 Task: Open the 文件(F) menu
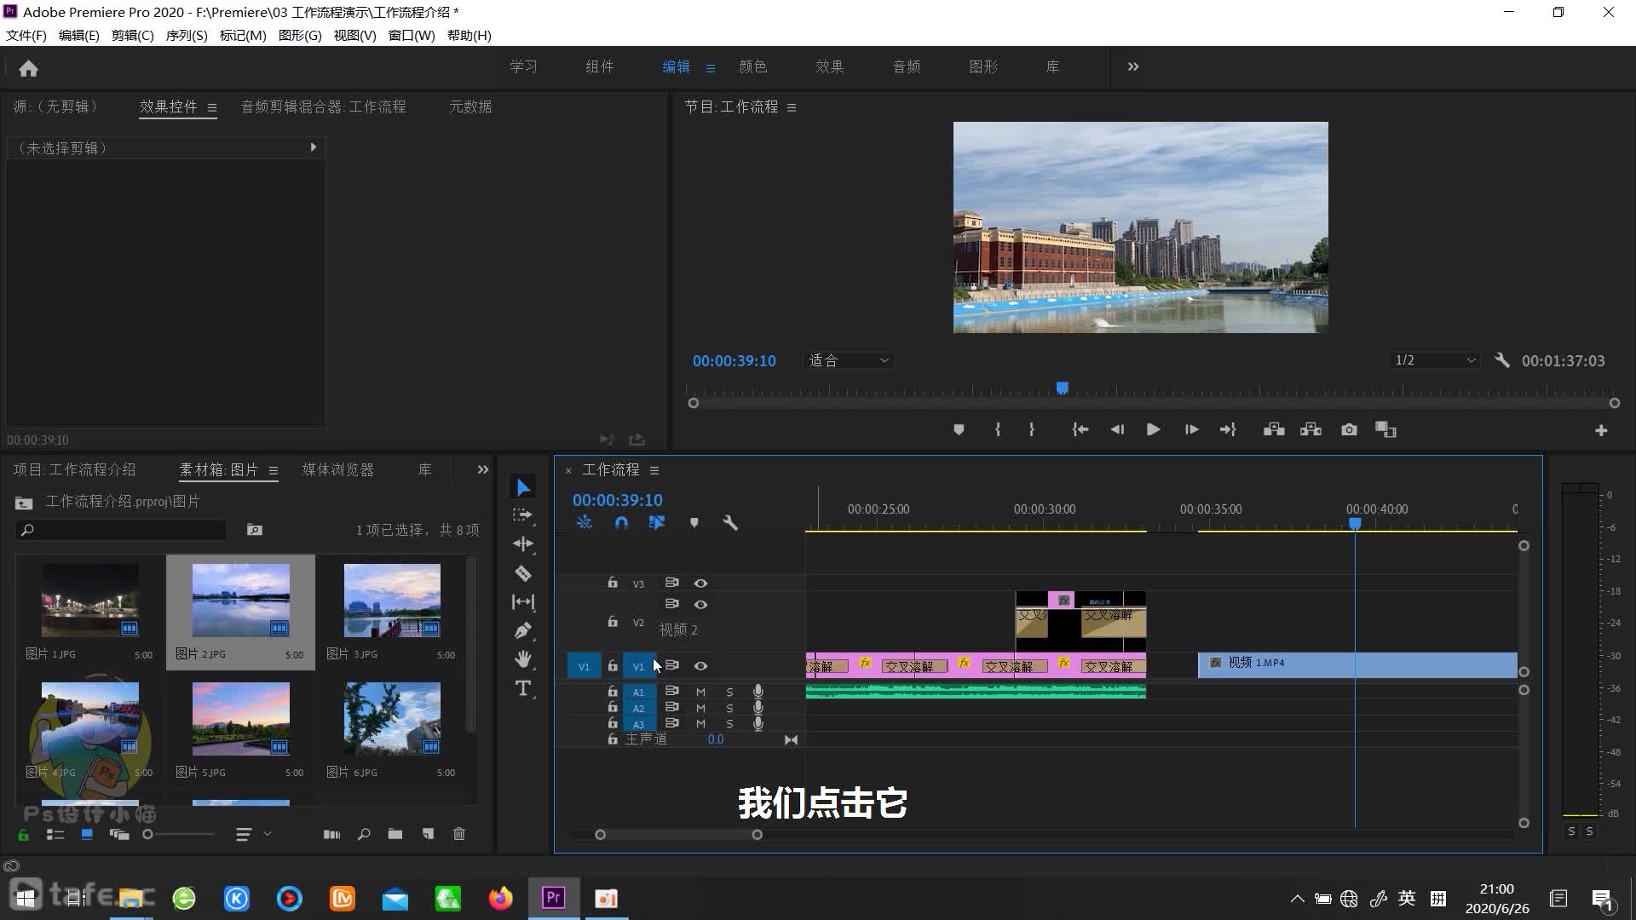(26, 36)
